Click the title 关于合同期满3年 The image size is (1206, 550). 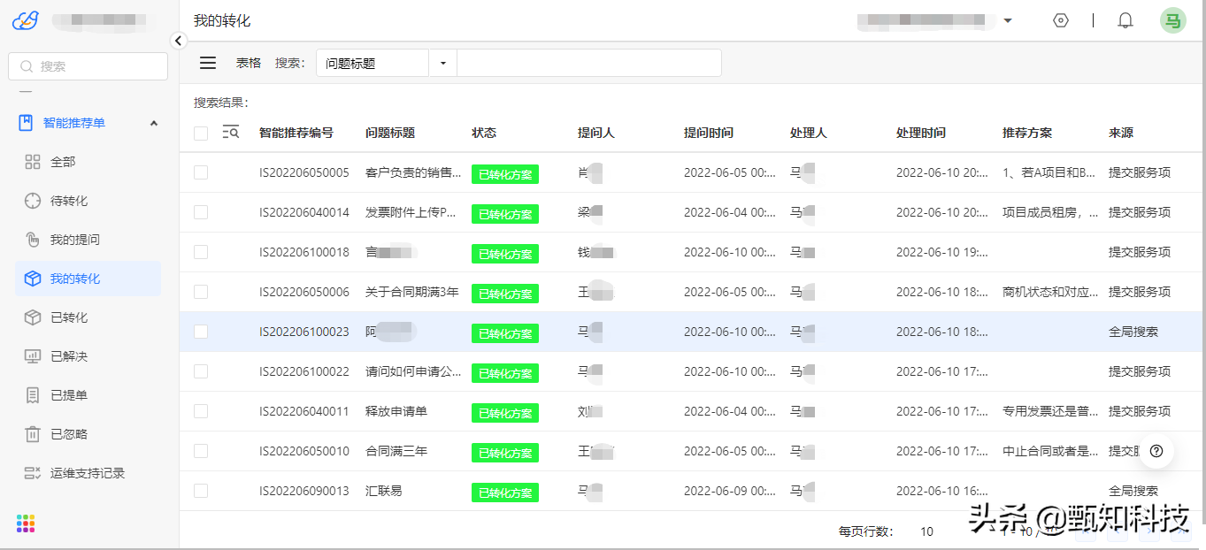tap(412, 292)
